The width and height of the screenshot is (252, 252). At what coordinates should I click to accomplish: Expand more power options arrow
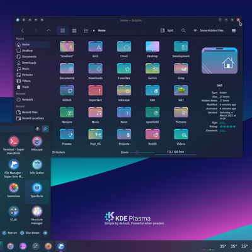(45, 233)
